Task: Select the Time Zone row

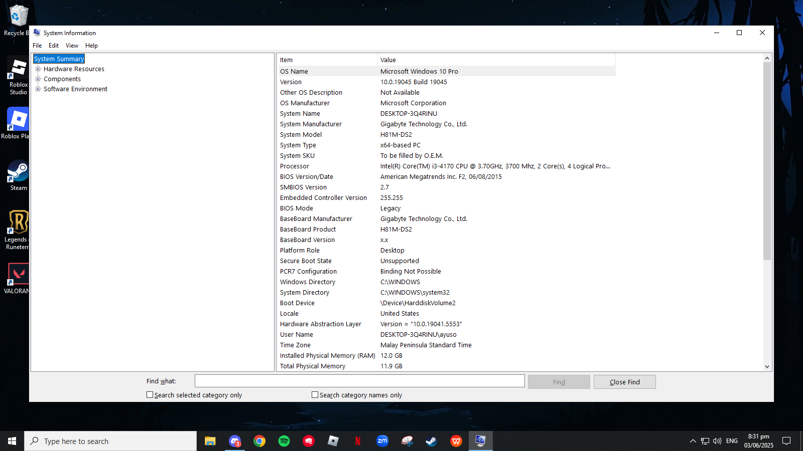Action: click(446, 345)
